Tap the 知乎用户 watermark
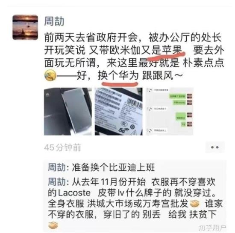The image size is (235, 233). [x=212, y=228]
